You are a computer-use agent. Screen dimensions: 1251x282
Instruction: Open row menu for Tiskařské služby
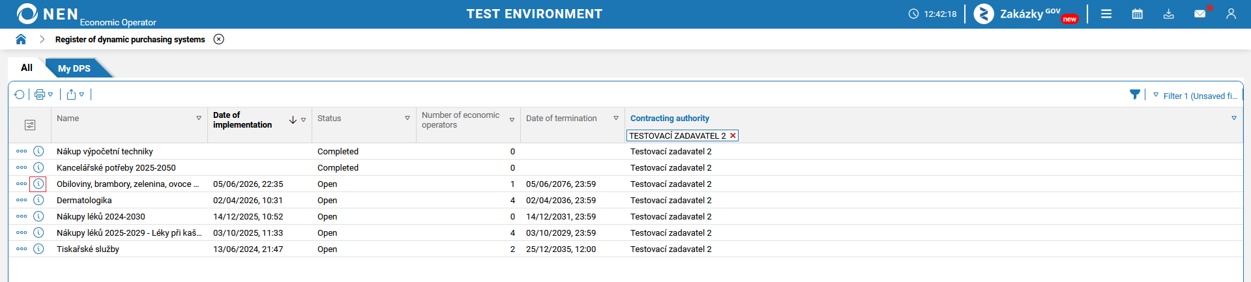click(22, 249)
